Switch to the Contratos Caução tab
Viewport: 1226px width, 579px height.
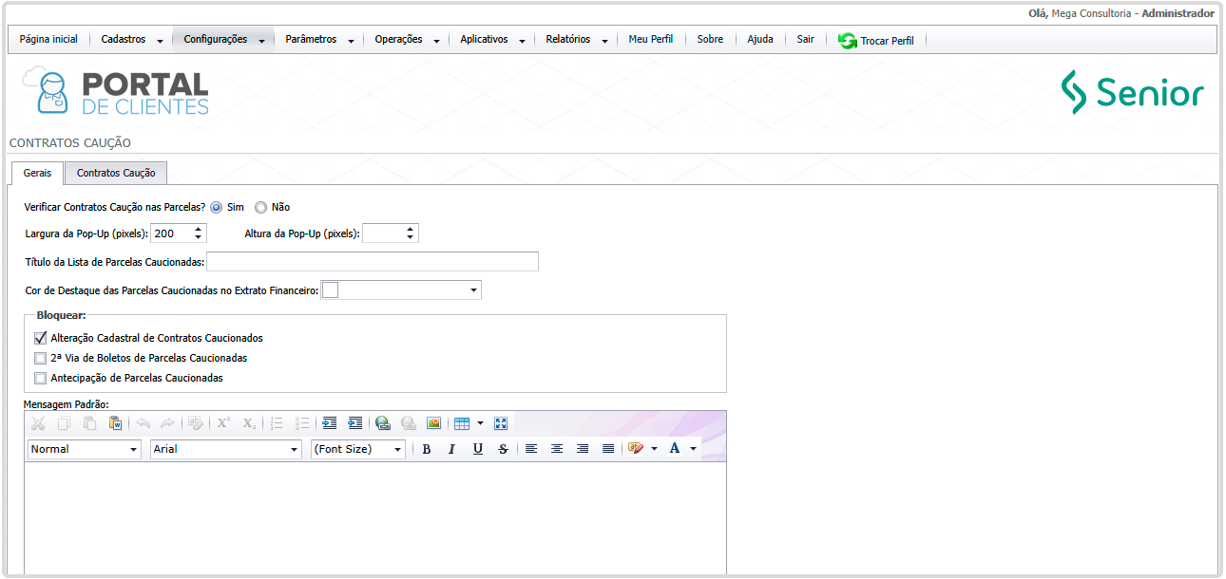[x=116, y=174]
